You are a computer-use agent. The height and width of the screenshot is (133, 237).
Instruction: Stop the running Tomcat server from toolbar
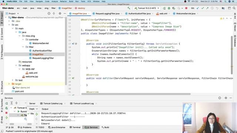pos(186,8)
